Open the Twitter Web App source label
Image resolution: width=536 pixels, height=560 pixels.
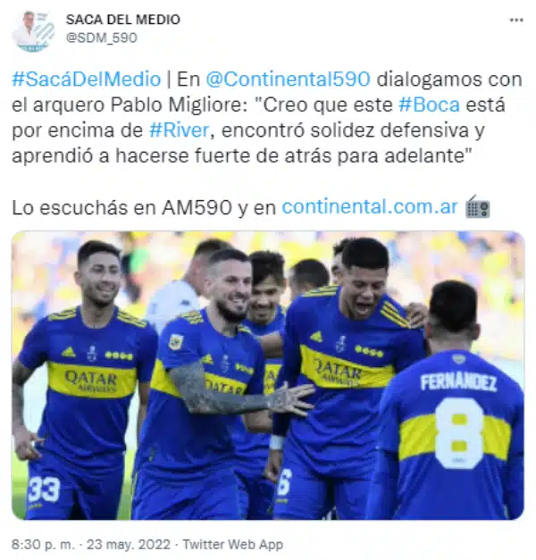(233, 545)
